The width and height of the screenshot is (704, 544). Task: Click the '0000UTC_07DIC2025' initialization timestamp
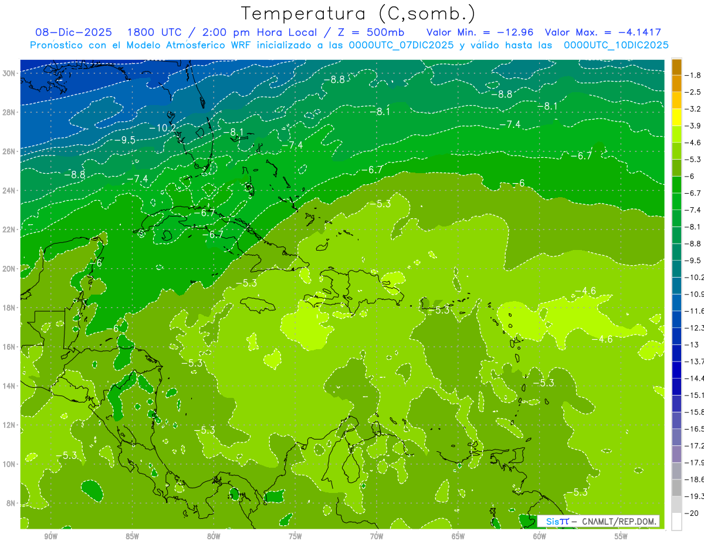click(401, 45)
